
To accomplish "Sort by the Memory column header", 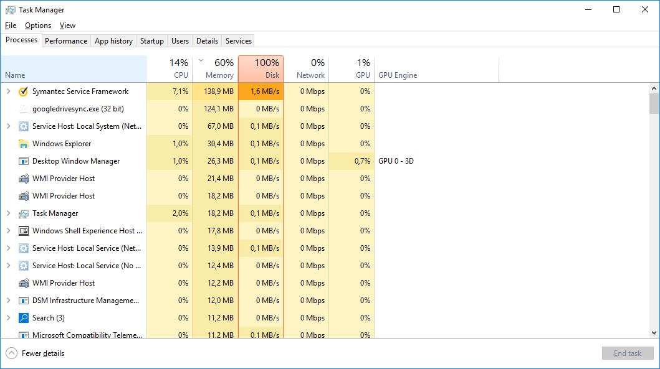I will (x=215, y=68).
